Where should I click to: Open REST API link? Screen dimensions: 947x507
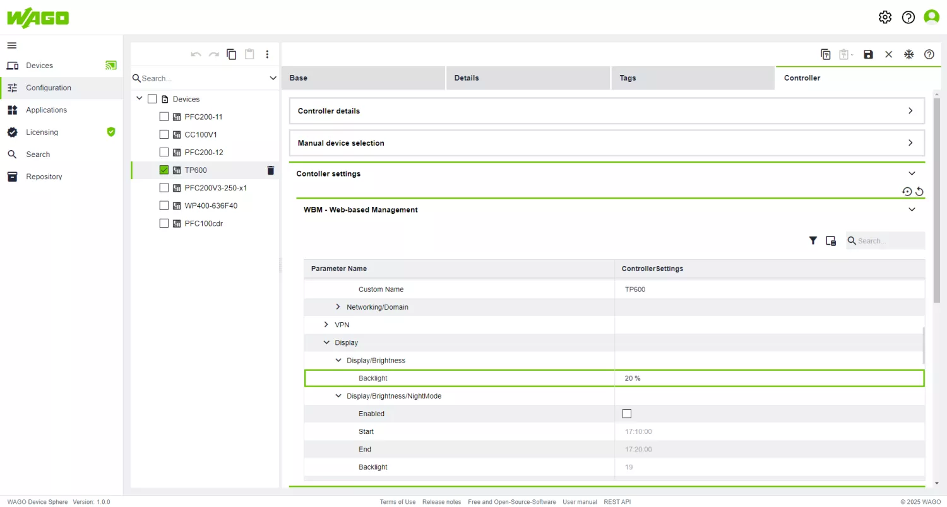point(617,502)
